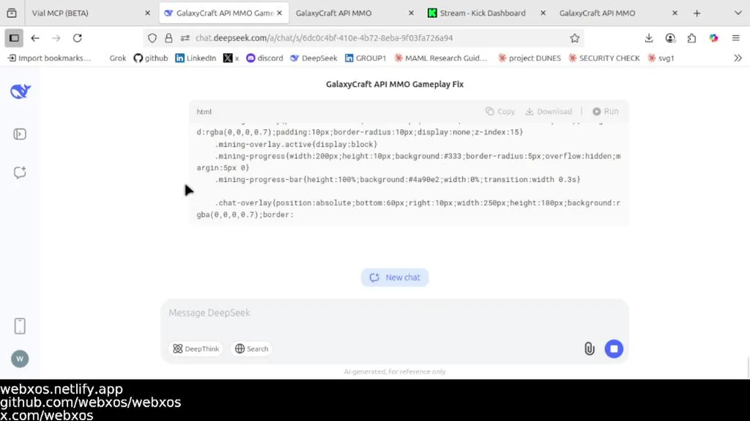Close the Stream - Kick Dashboard tab
This screenshot has height=421, width=750.
coord(543,13)
